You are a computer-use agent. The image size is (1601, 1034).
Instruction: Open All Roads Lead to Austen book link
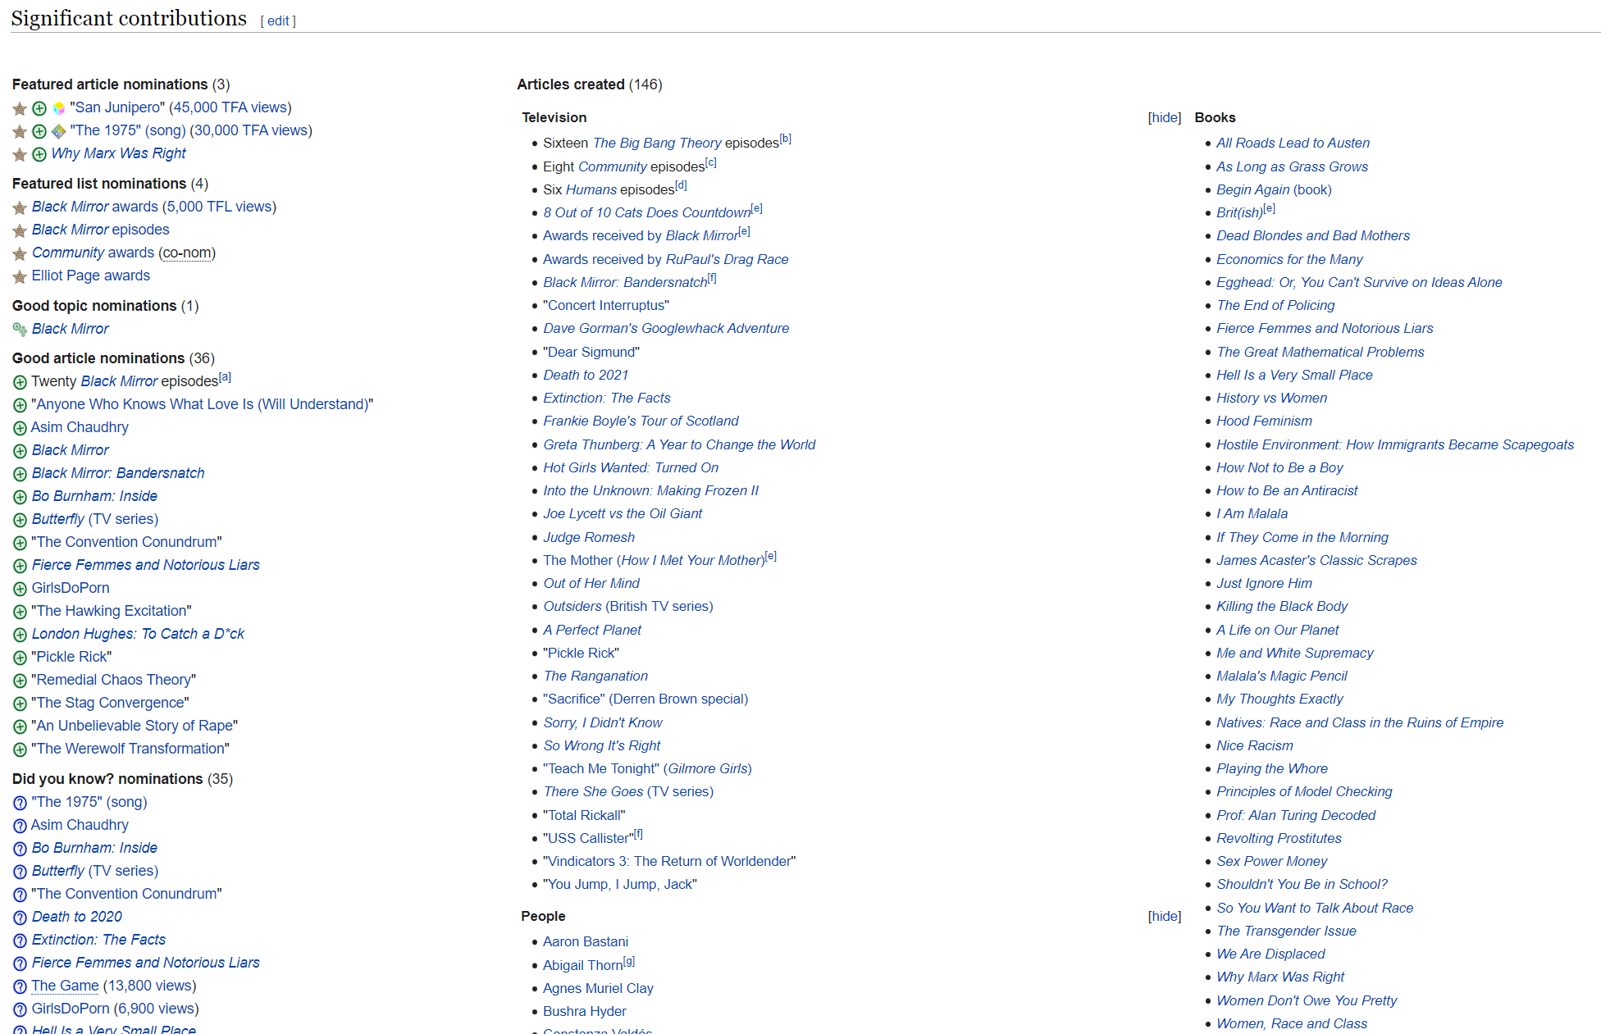1293,143
